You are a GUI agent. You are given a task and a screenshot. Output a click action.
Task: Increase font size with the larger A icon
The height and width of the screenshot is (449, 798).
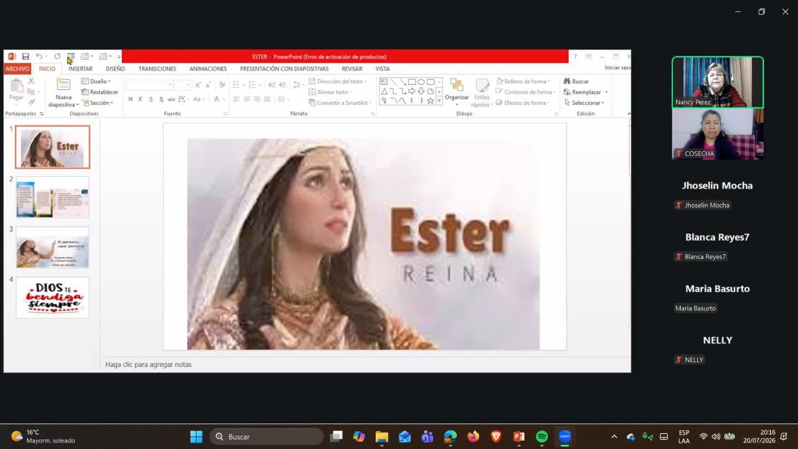point(198,85)
